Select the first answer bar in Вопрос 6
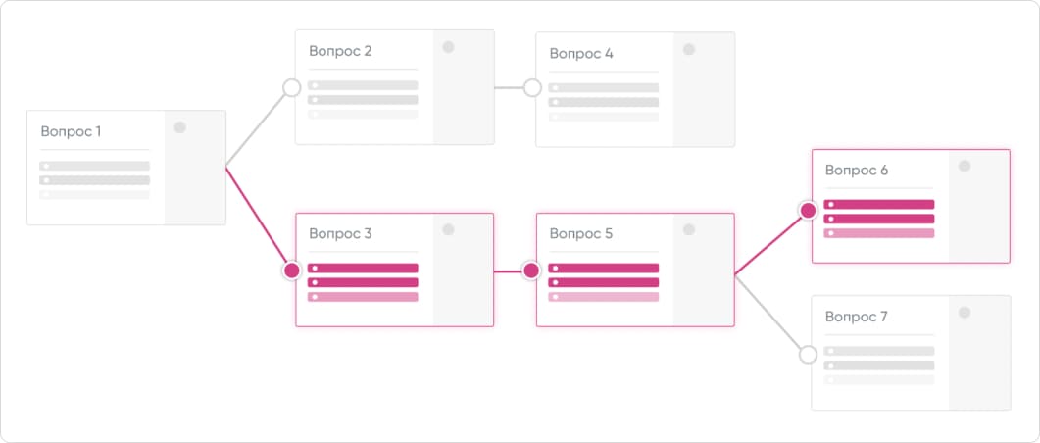Image resolution: width=1040 pixels, height=443 pixels. [x=879, y=205]
